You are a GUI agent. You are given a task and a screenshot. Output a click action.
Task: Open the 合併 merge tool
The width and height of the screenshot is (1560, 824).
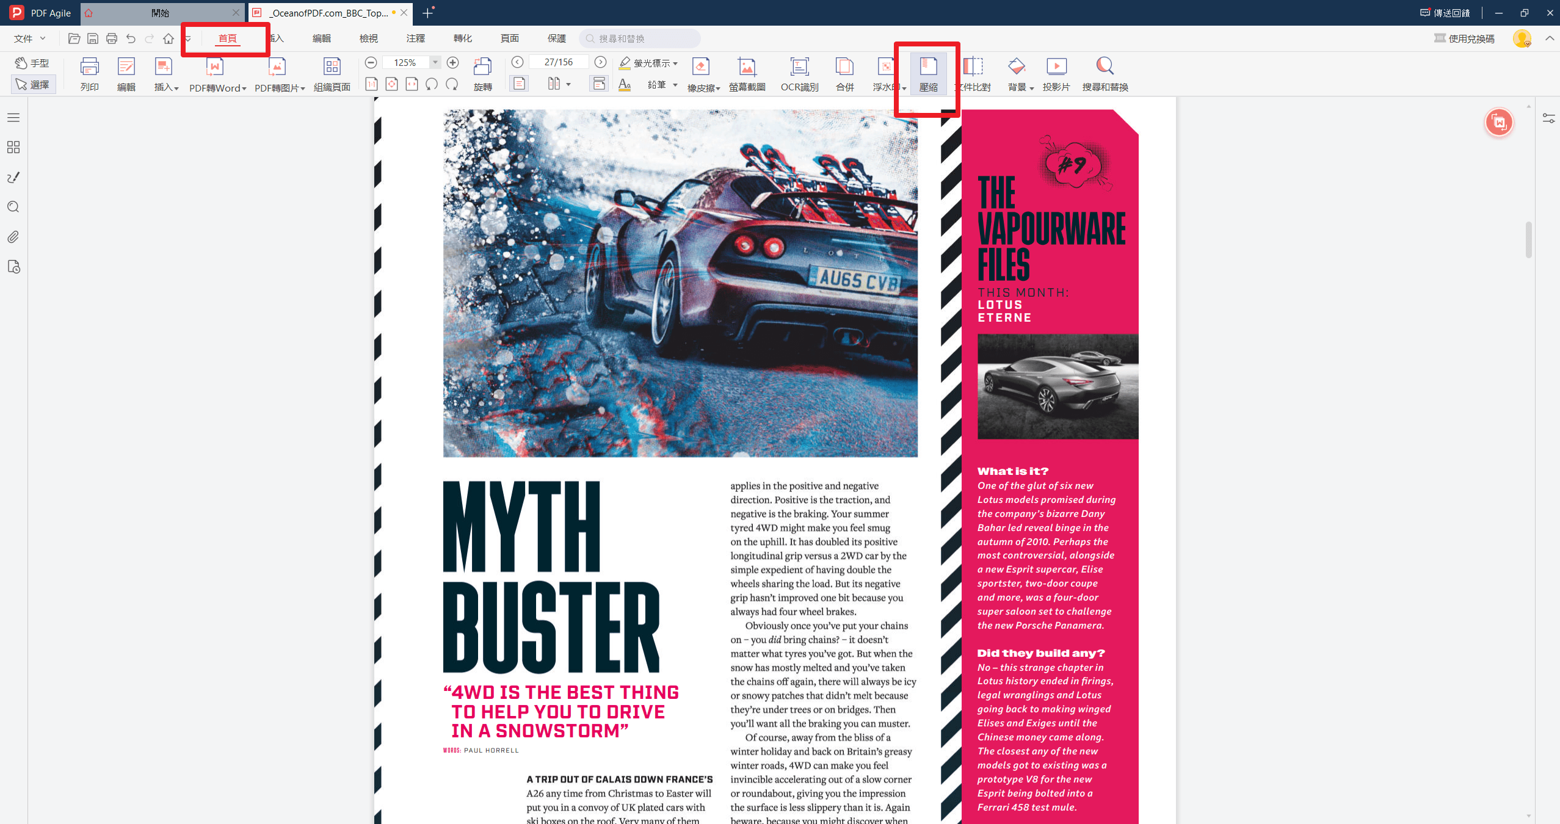[844, 74]
